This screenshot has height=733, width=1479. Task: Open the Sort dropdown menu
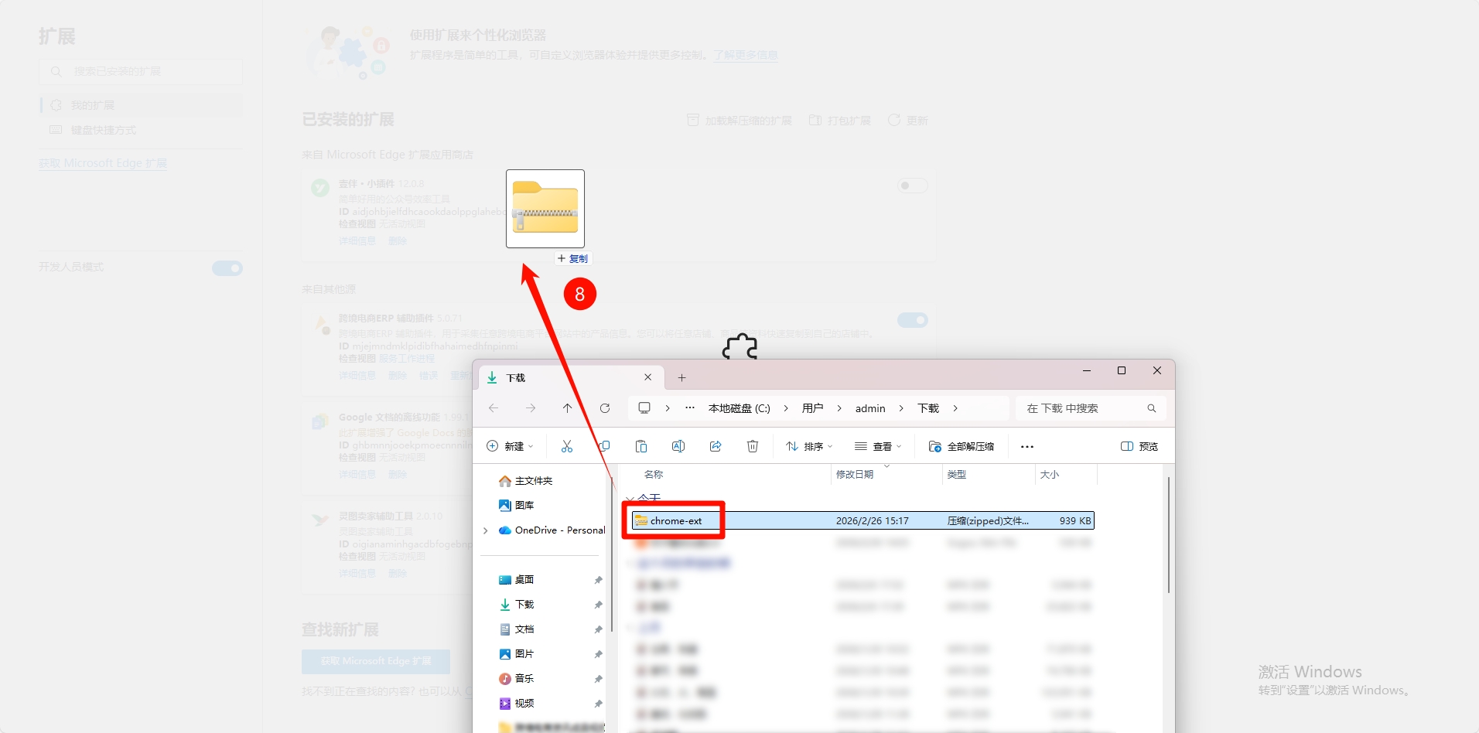point(809,446)
